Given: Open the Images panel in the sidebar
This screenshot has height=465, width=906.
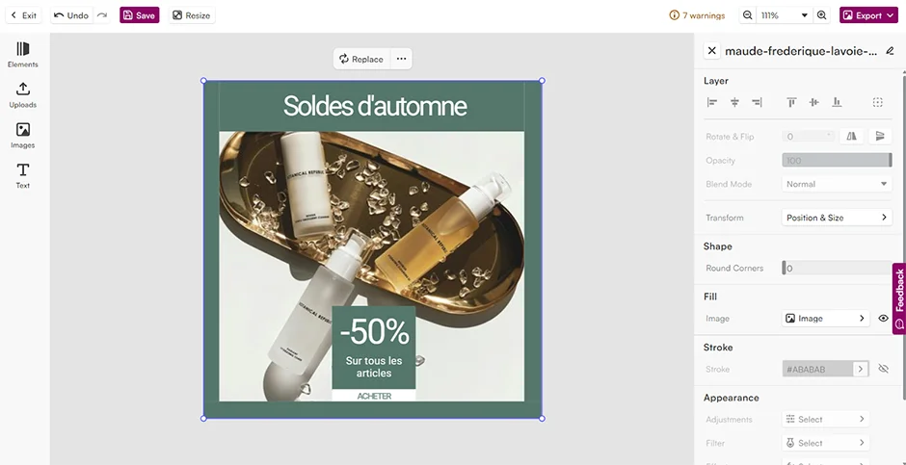Looking at the screenshot, I should coord(23,136).
